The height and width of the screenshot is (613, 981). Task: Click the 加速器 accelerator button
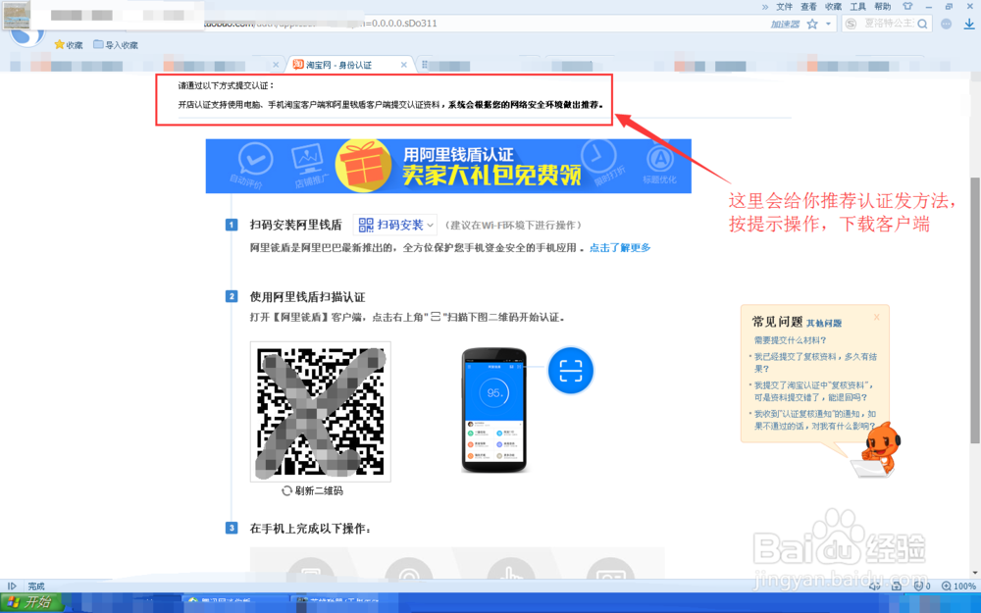coord(785,25)
